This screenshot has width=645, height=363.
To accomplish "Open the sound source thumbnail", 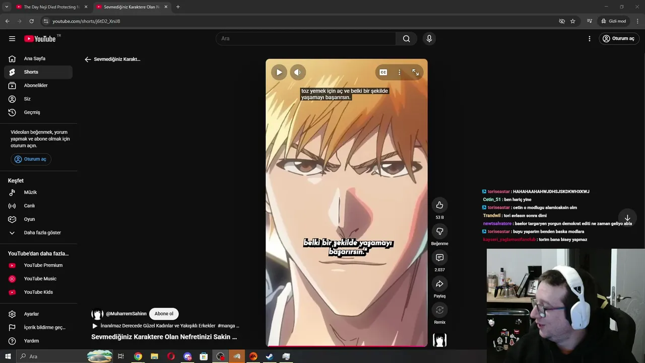I will 439,340.
